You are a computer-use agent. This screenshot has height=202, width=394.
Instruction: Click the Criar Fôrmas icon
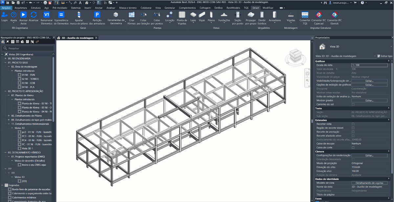132,15
